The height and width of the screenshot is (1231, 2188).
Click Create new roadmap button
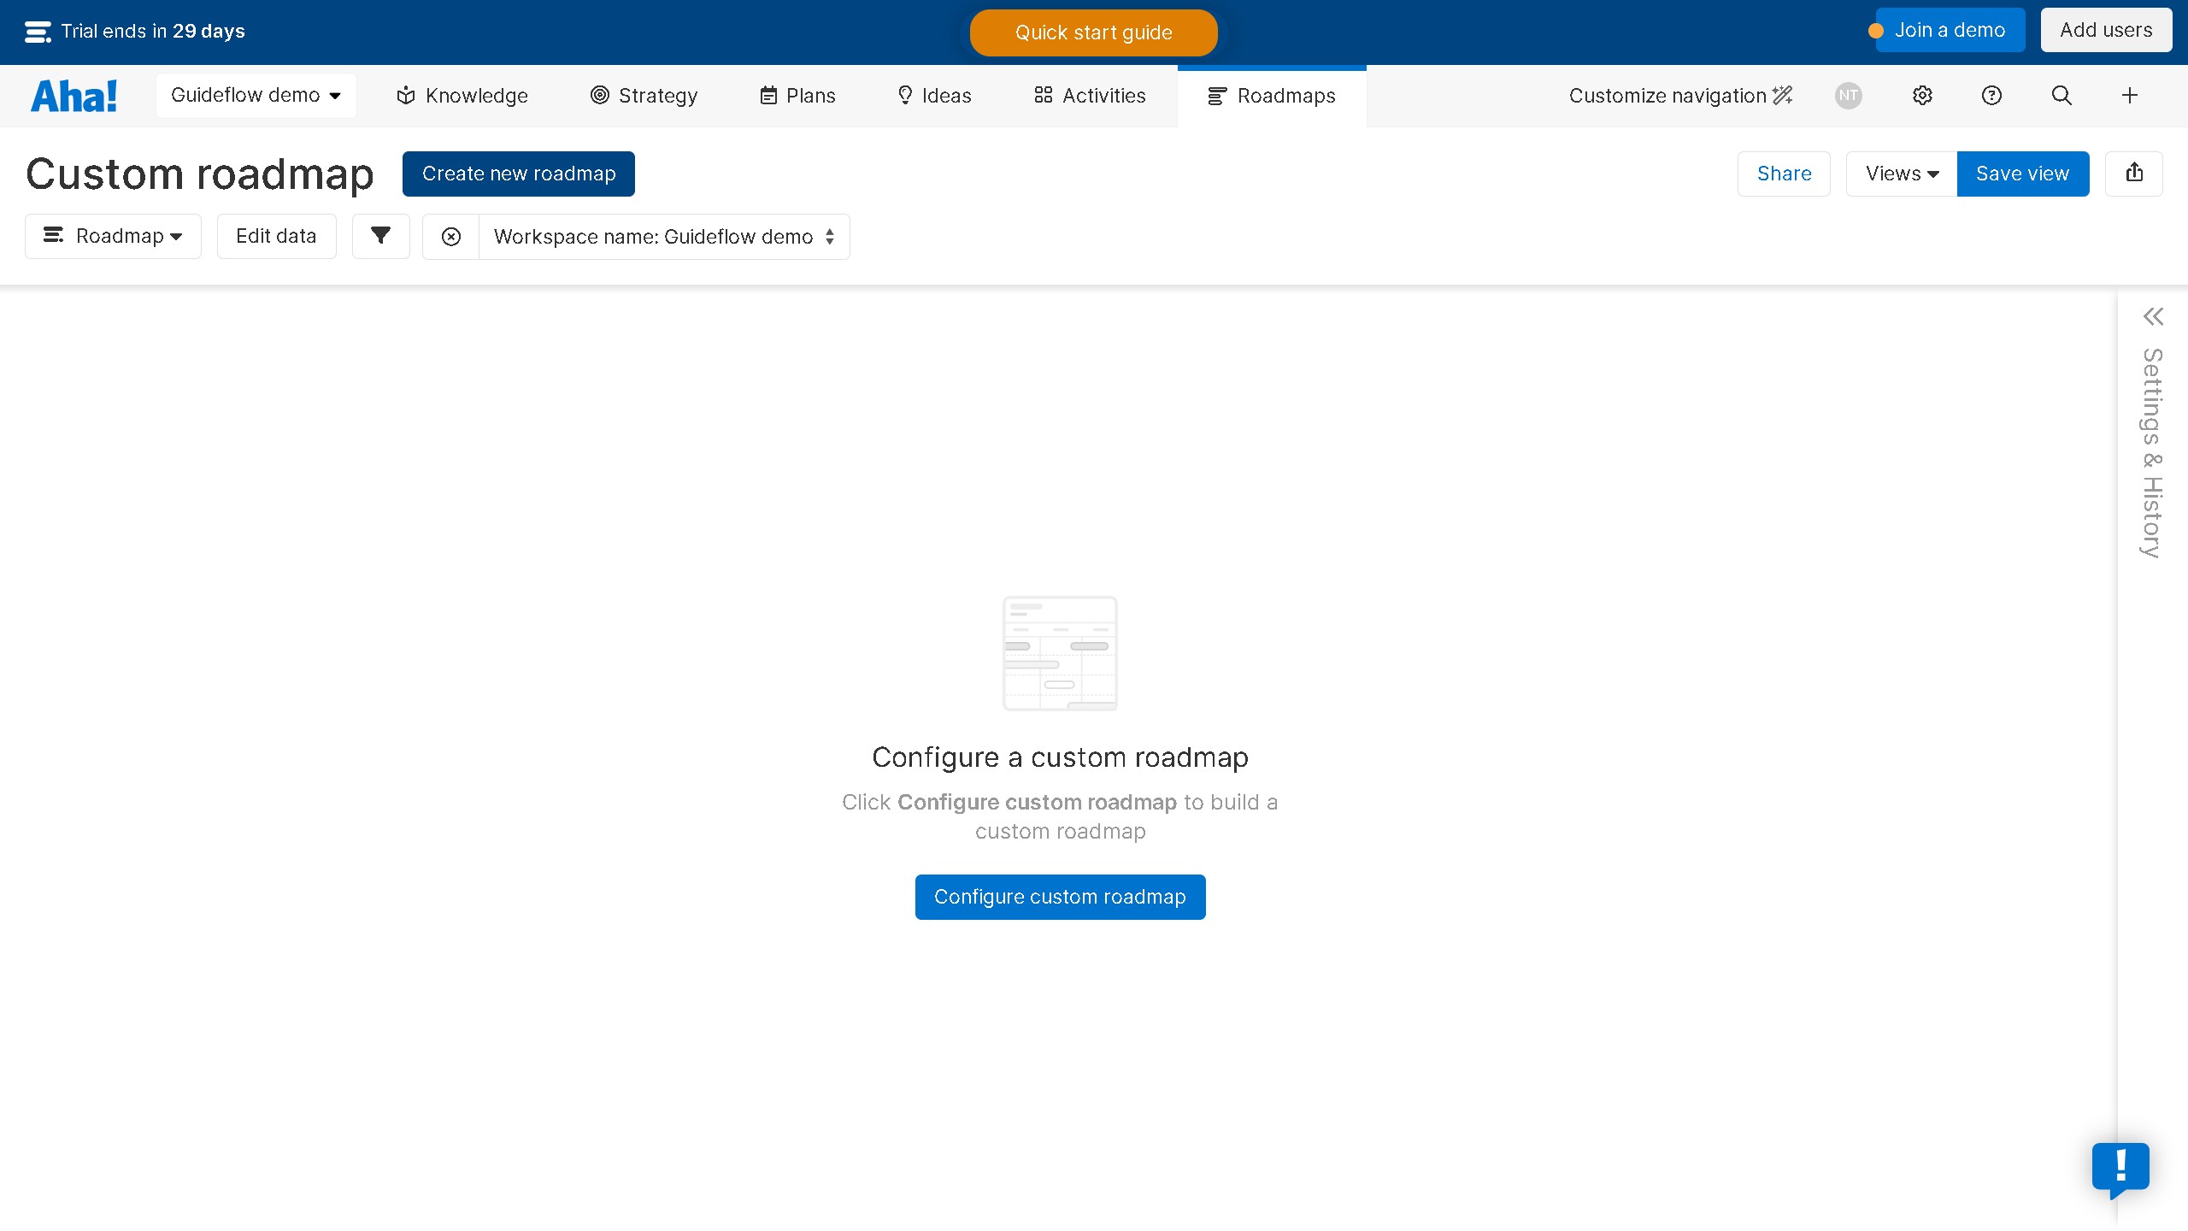[519, 174]
